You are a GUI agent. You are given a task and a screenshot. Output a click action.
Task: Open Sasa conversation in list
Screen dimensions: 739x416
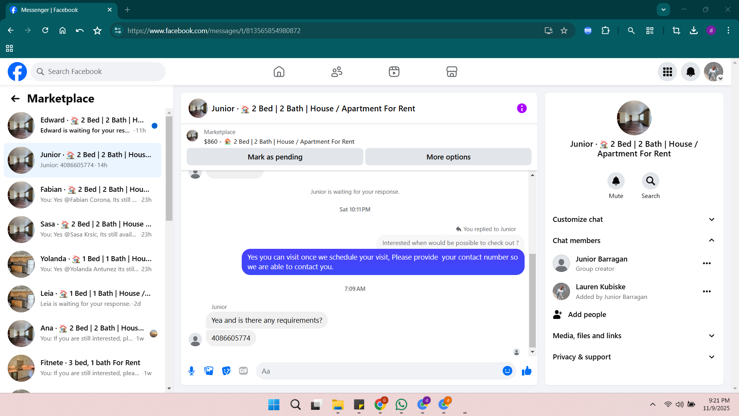[x=83, y=230]
